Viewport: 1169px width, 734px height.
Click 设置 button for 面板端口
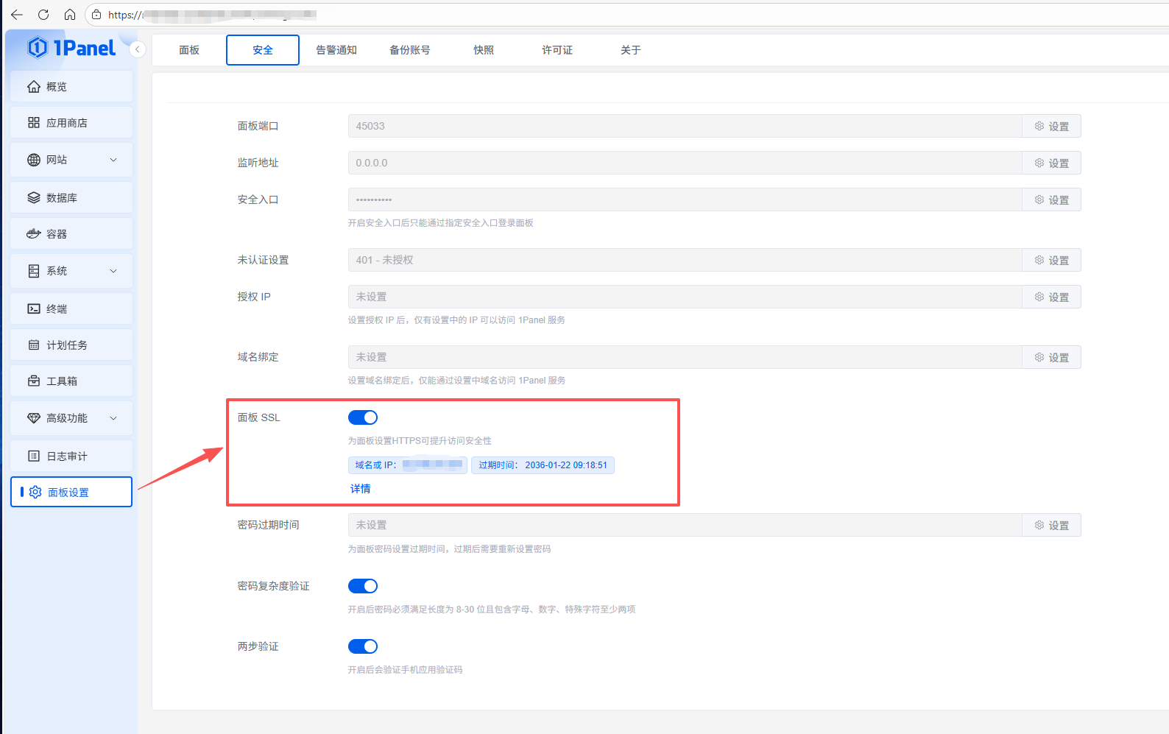1051,127
